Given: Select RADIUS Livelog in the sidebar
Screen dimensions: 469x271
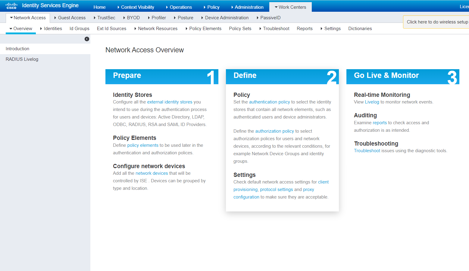Looking at the screenshot, I should coord(22,59).
